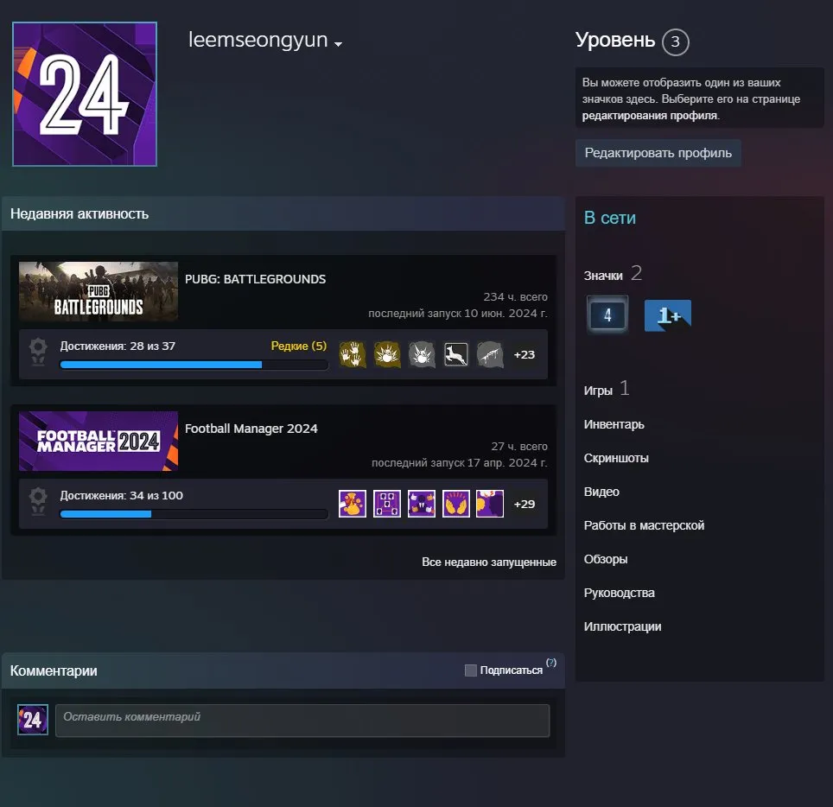
Task: Click the 234 ч. всего playtime text
Action: pos(515,297)
